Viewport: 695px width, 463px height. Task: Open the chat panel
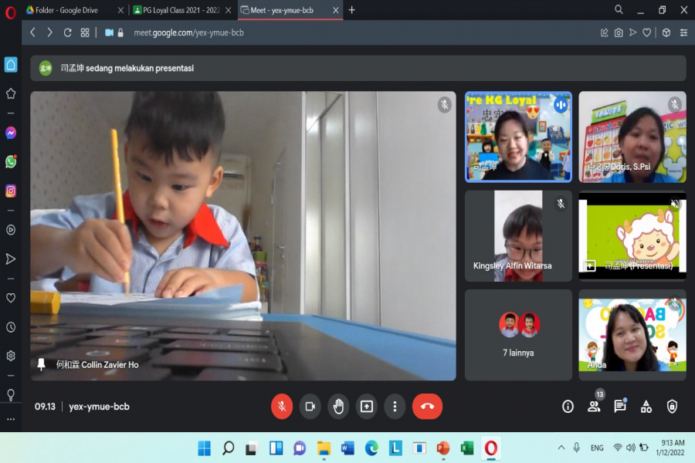(620, 407)
